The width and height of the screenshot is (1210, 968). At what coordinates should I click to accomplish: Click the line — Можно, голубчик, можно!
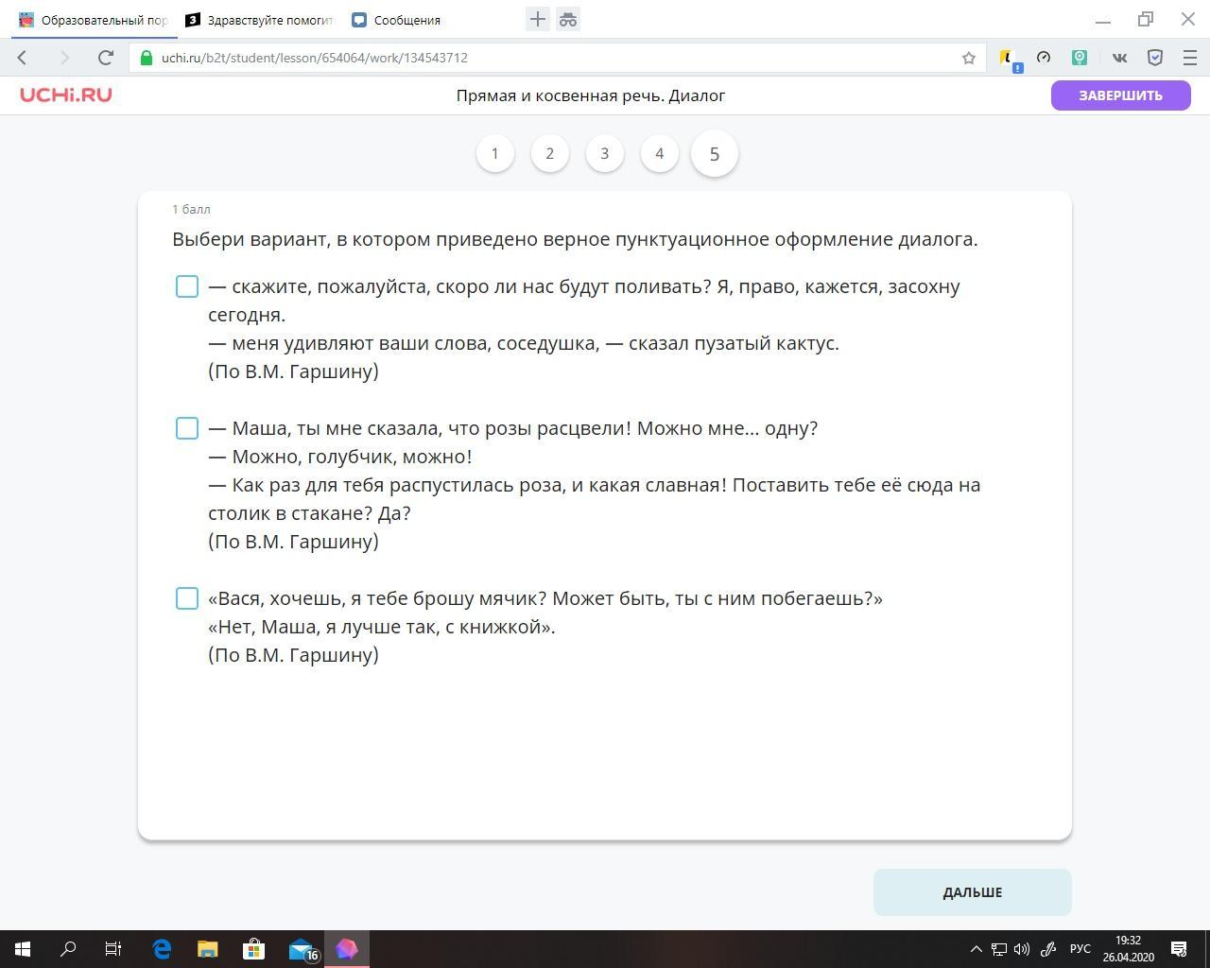340,457
